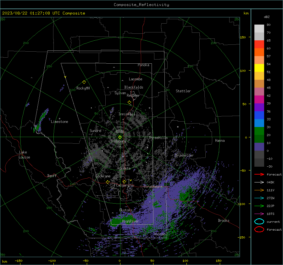Click the yellow diamond marker near RockyMH
Viewport: 283px width, 265px height.
pos(84,82)
